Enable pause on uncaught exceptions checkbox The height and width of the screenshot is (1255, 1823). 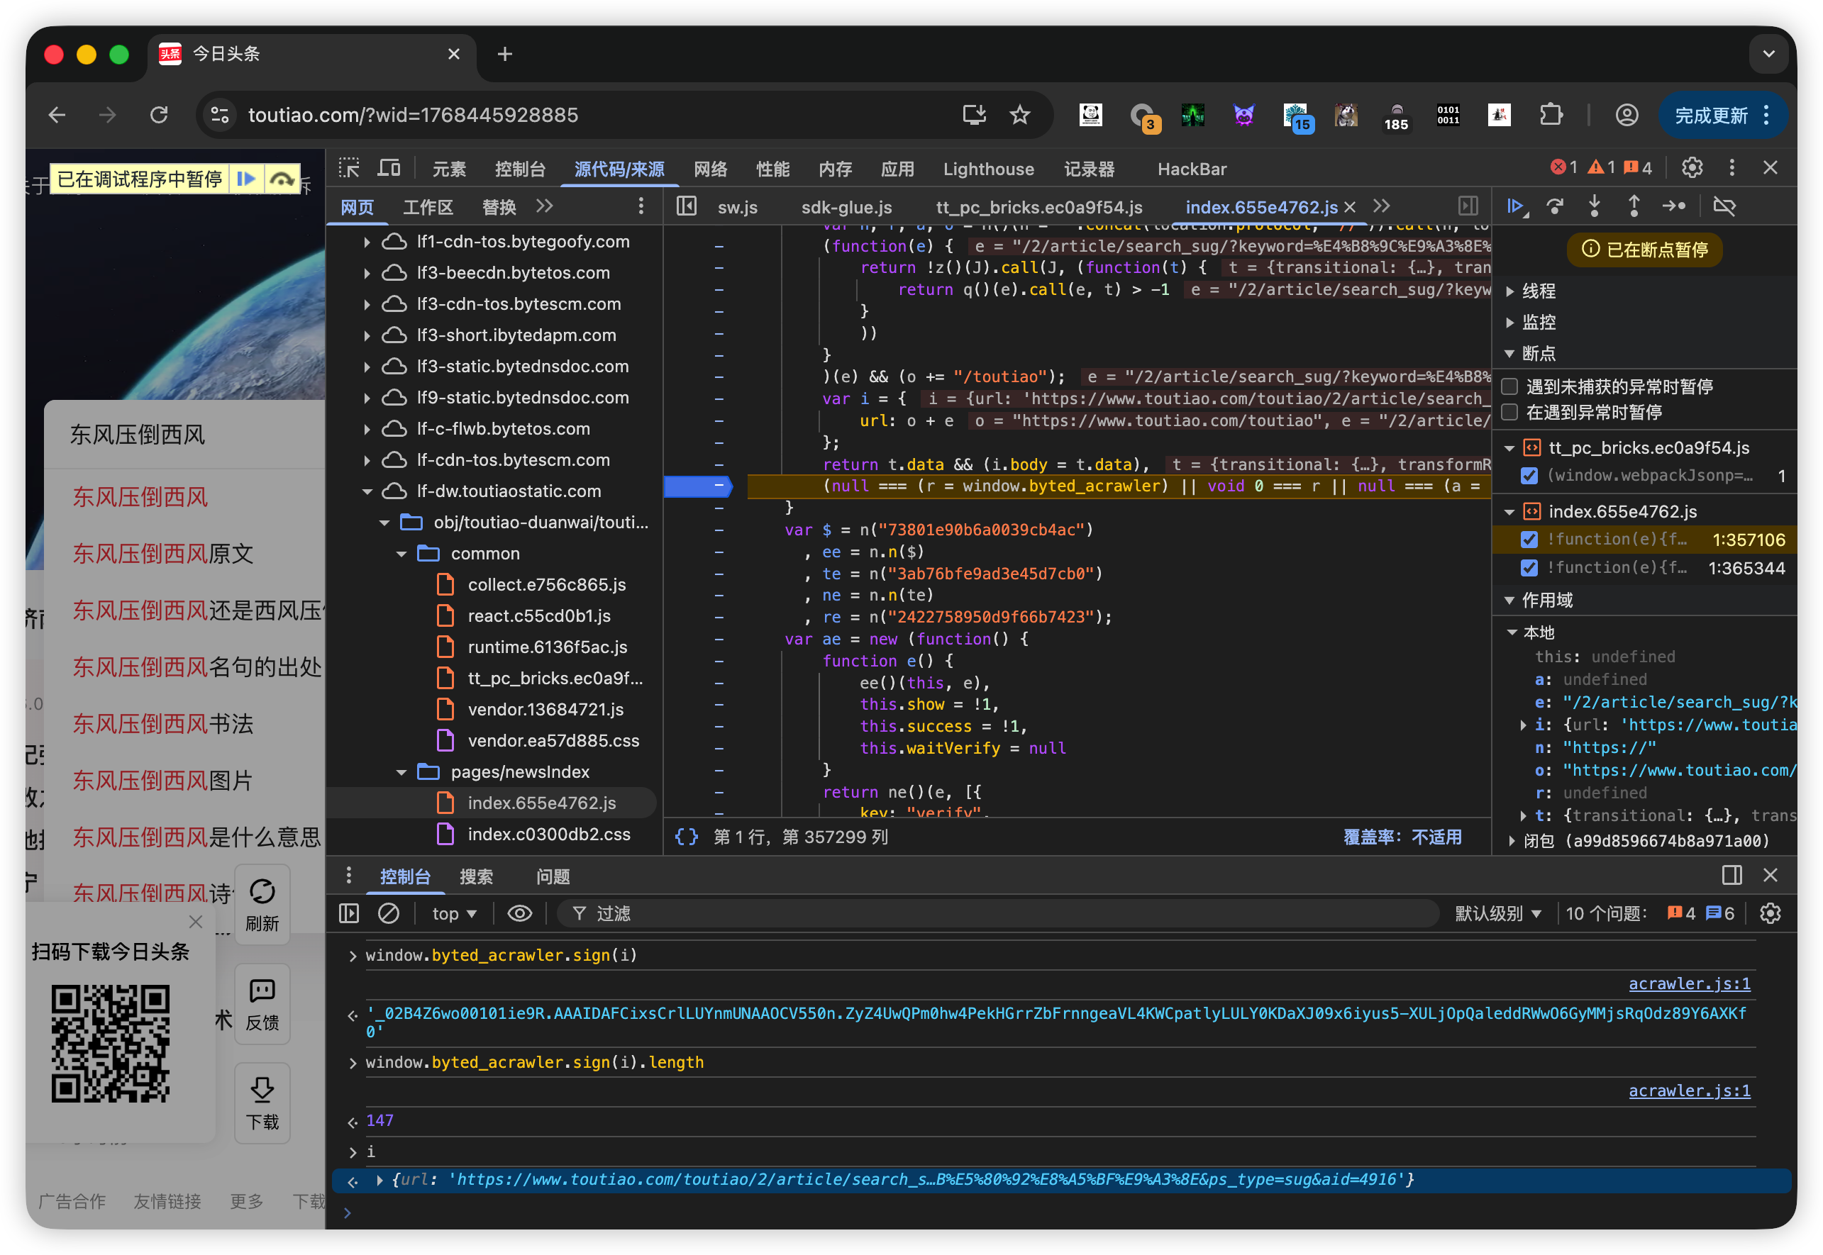1509,387
